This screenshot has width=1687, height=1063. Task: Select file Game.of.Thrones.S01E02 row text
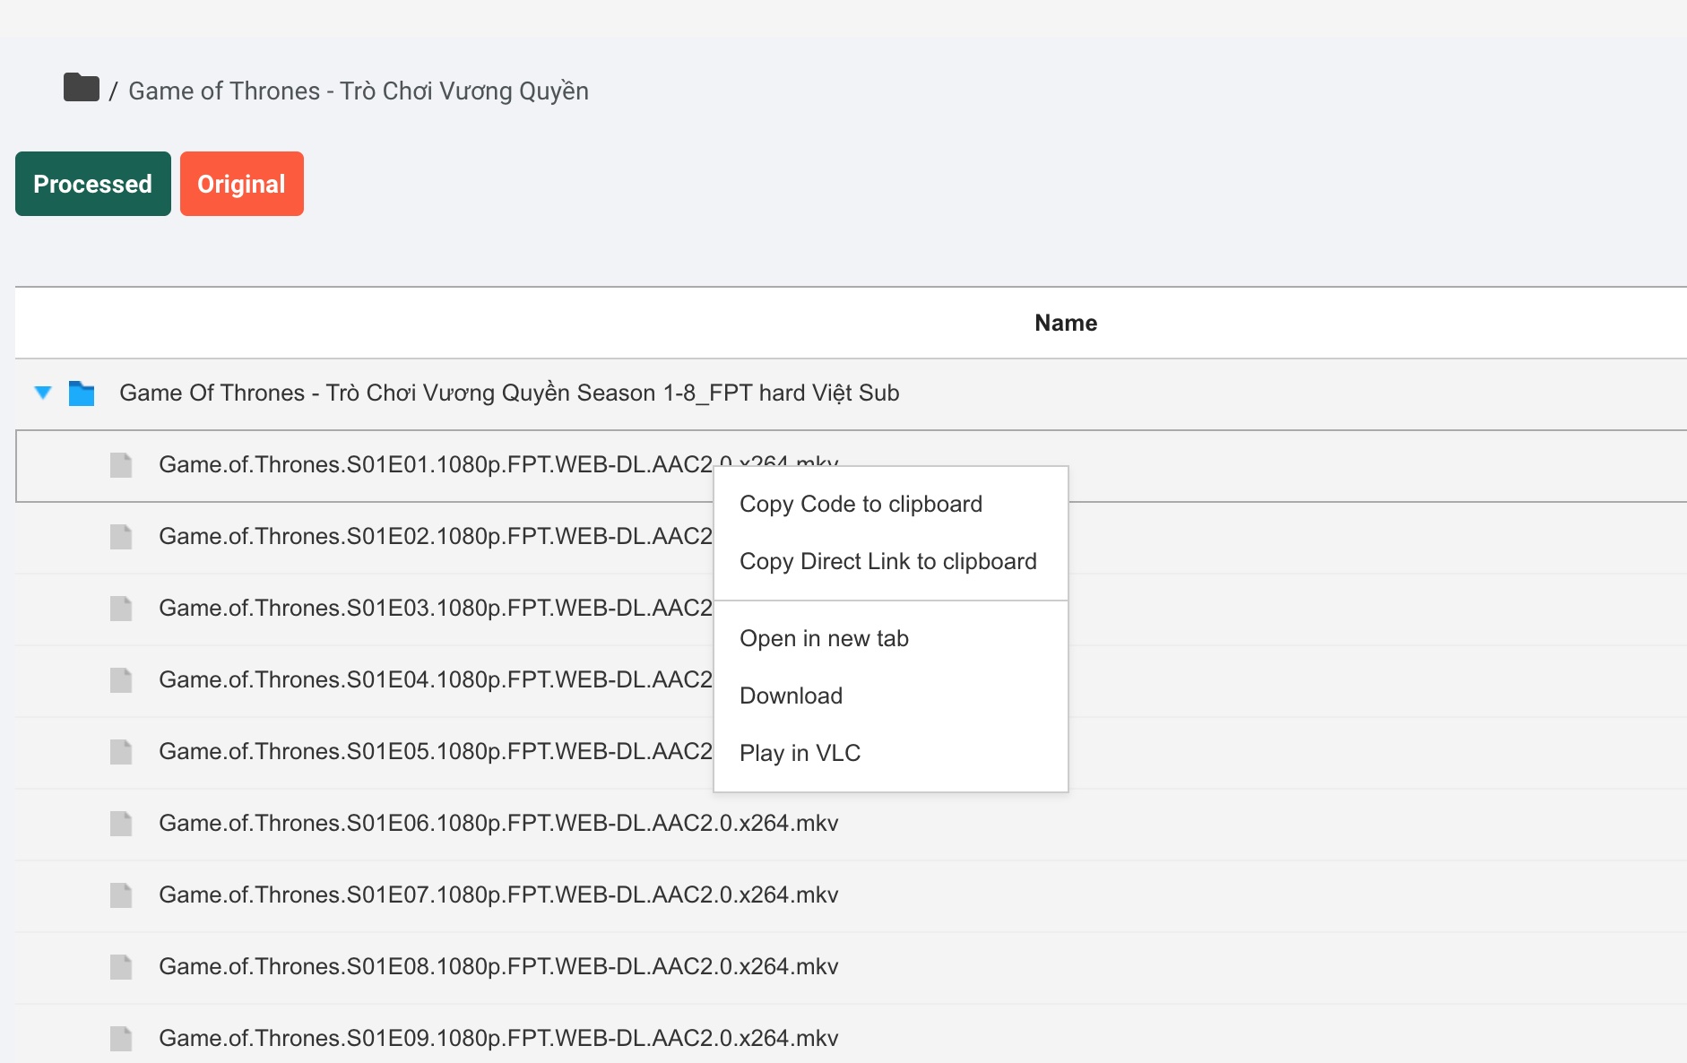[436, 536]
